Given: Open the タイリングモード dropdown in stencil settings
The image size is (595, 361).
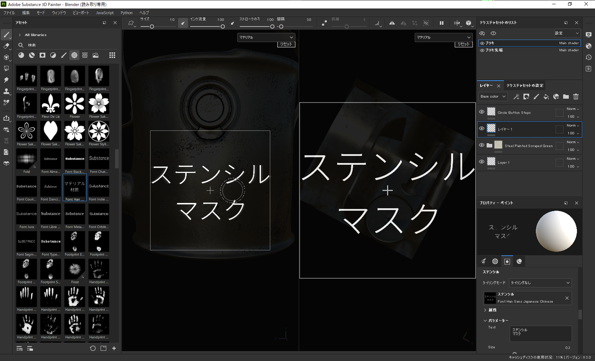Looking at the screenshot, I should pyautogui.click(x=540, y=283).
